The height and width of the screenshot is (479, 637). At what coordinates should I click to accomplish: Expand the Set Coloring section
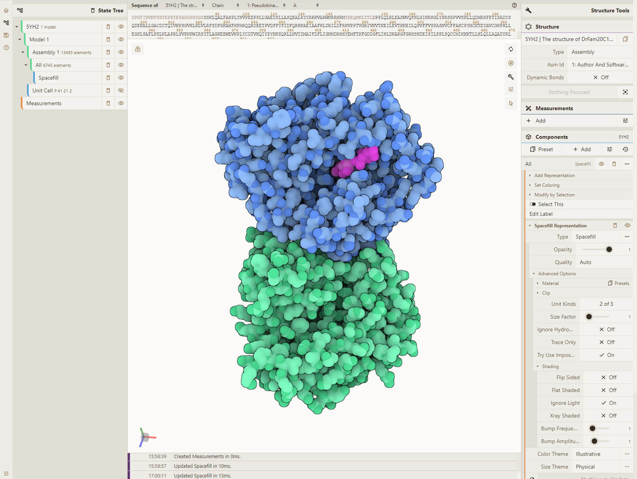point(546,185)
